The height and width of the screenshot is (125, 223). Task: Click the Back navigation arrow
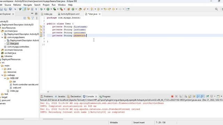click(x=113, y=9)
